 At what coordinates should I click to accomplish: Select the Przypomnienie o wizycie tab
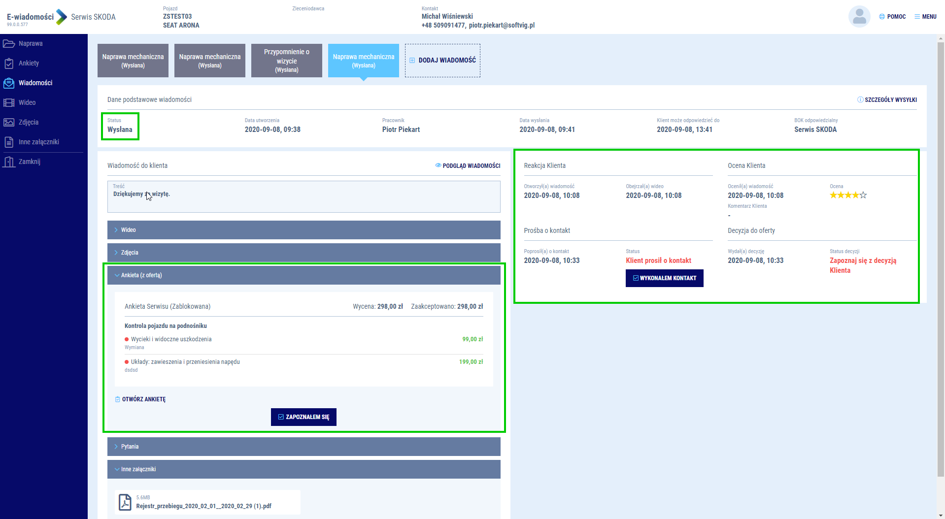point(286,61)
